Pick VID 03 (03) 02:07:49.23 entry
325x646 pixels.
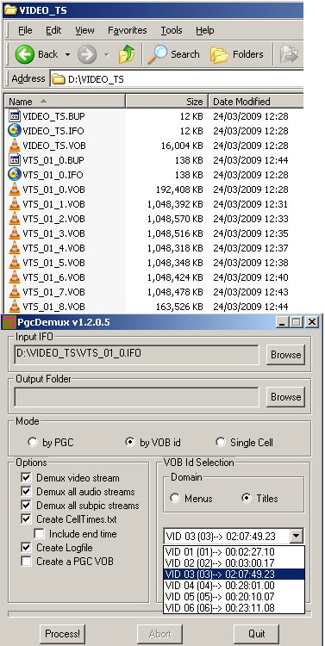point(234,575)
